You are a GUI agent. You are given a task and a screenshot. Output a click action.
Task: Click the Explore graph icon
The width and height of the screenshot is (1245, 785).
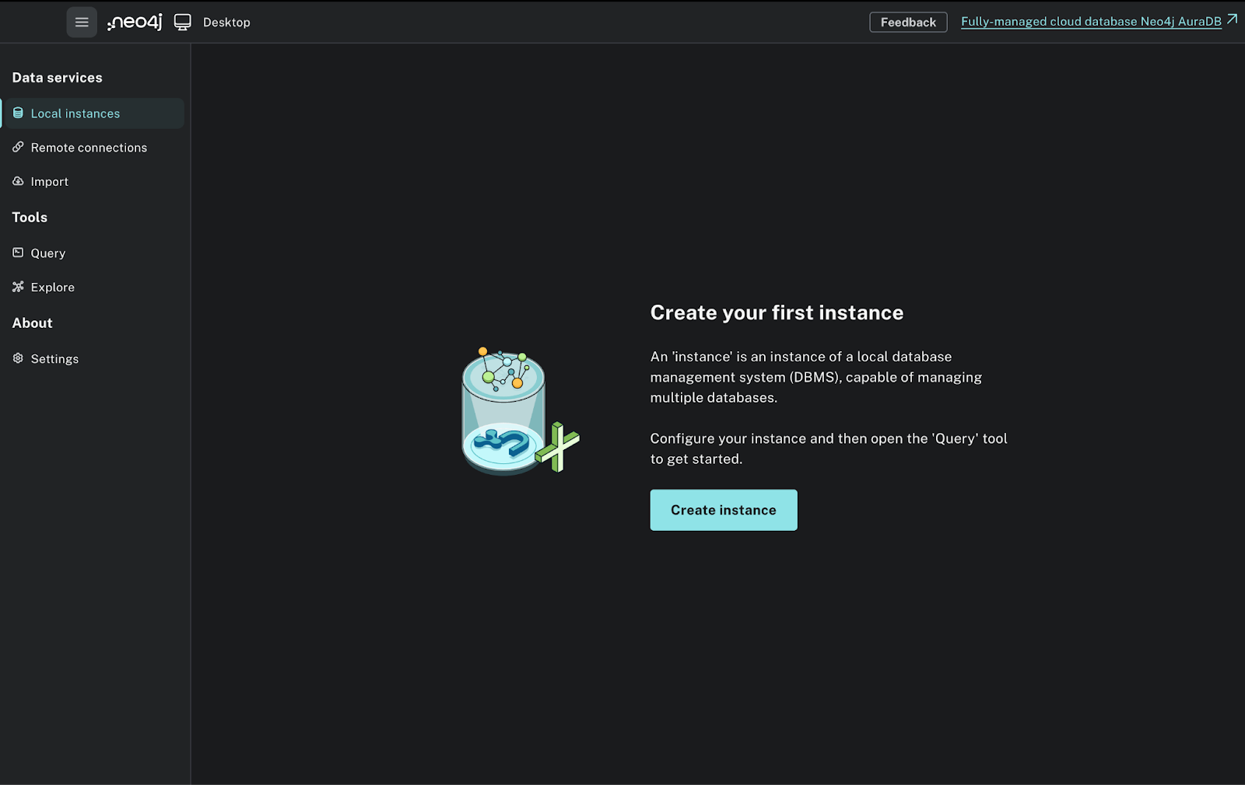click(x=18, y=287)
